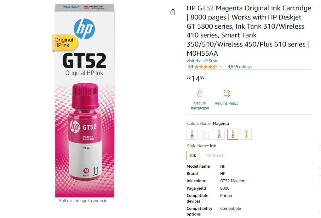Click the Secure transaction padlock icon
This screenshot has height=218, width=321.
(200, 93)
